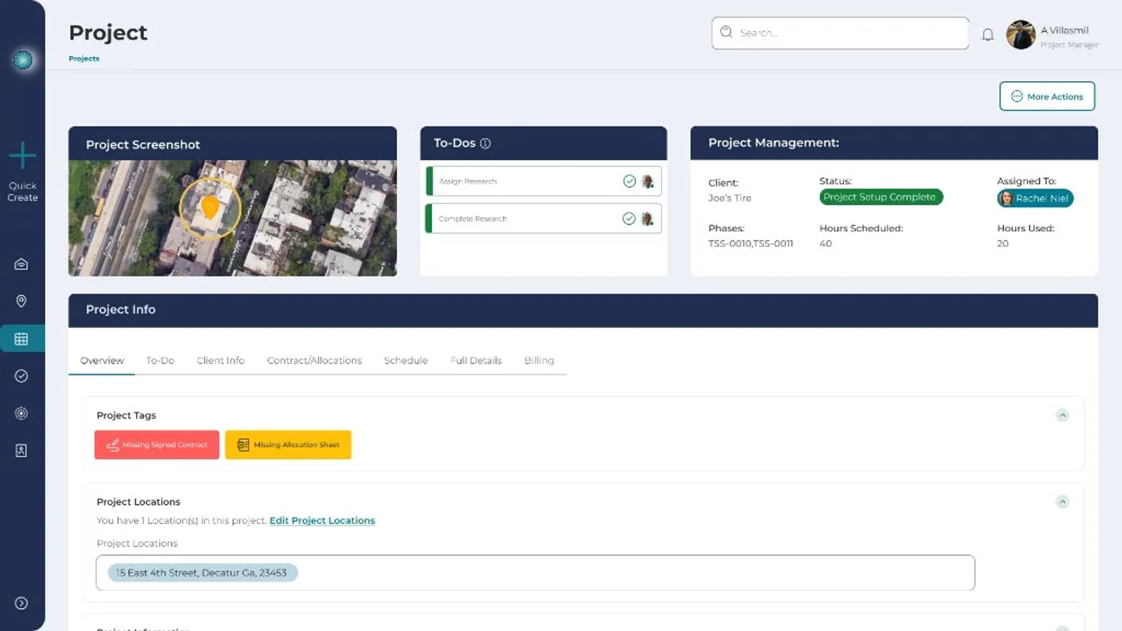Click Edit Project Locations link
The width and height of the screenshot is (1122, 631).
[322, 520]
